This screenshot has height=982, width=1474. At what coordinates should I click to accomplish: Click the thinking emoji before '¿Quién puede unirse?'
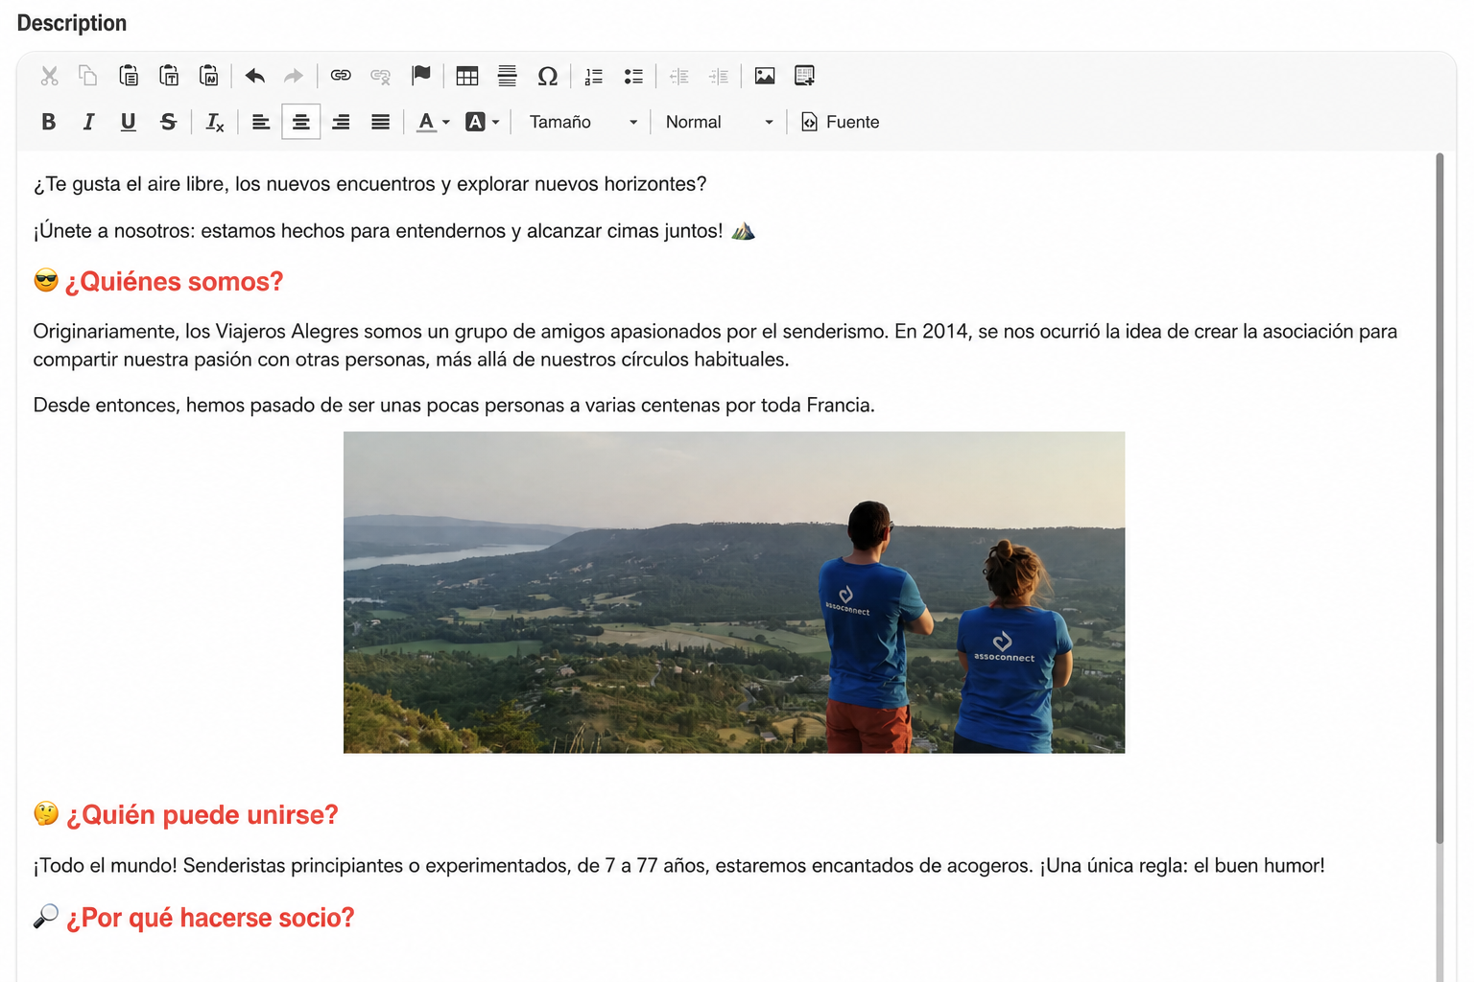tap(46, 813)
